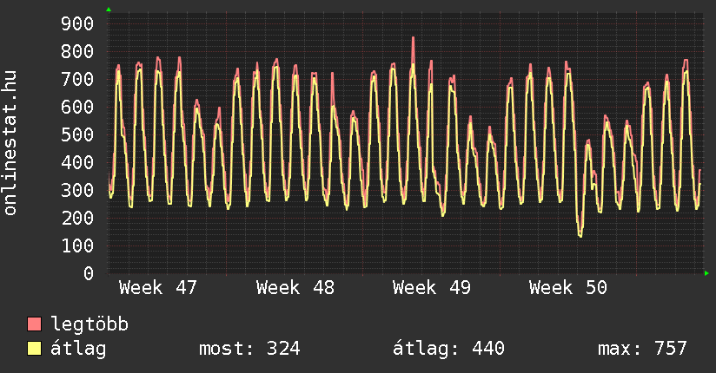Viewport: 716px width, 373px height.
Task: Click the yellow átlag legend color swatch
Action: coord(35,349)
